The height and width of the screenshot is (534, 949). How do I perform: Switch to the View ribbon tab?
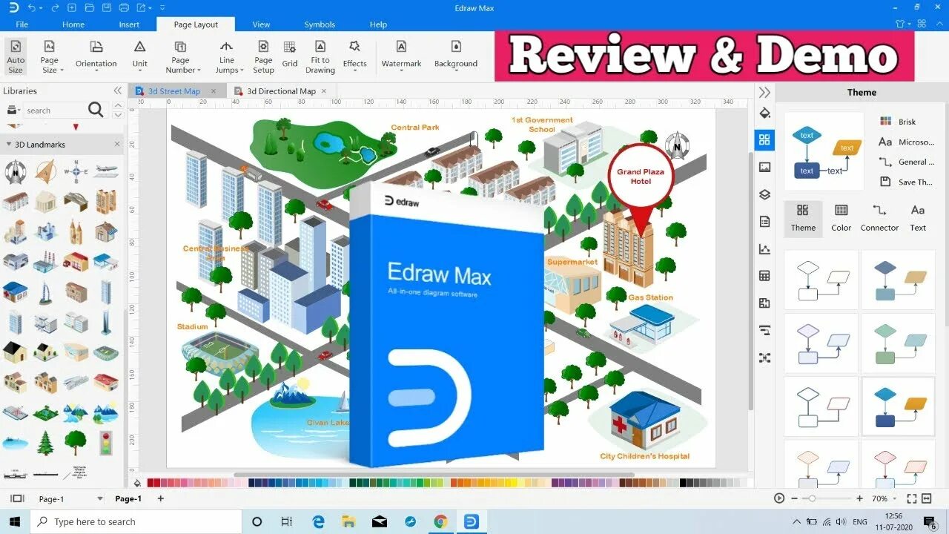(x=261, y=24)
